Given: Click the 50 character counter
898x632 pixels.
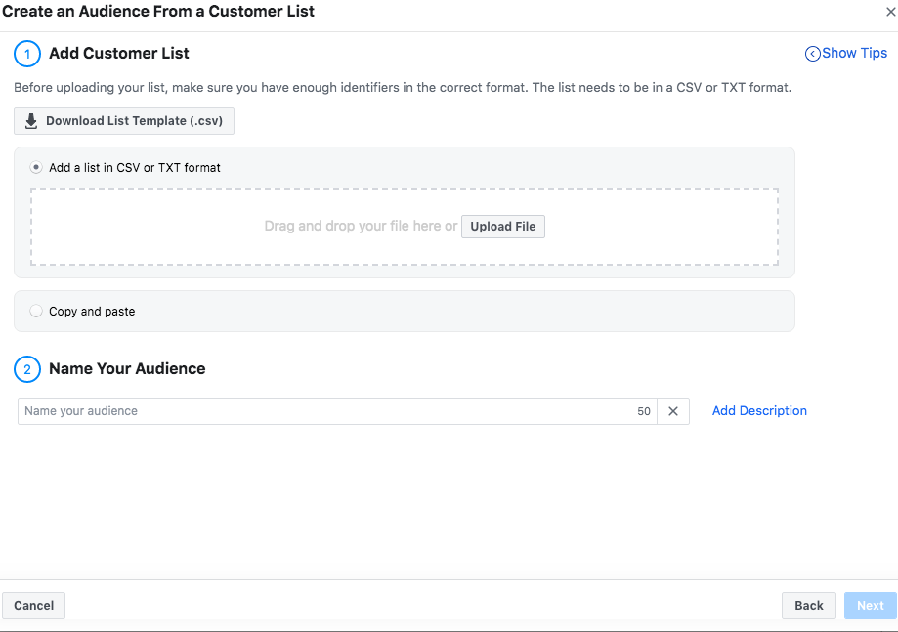Looking at the screenshot, I should point(644,411).
